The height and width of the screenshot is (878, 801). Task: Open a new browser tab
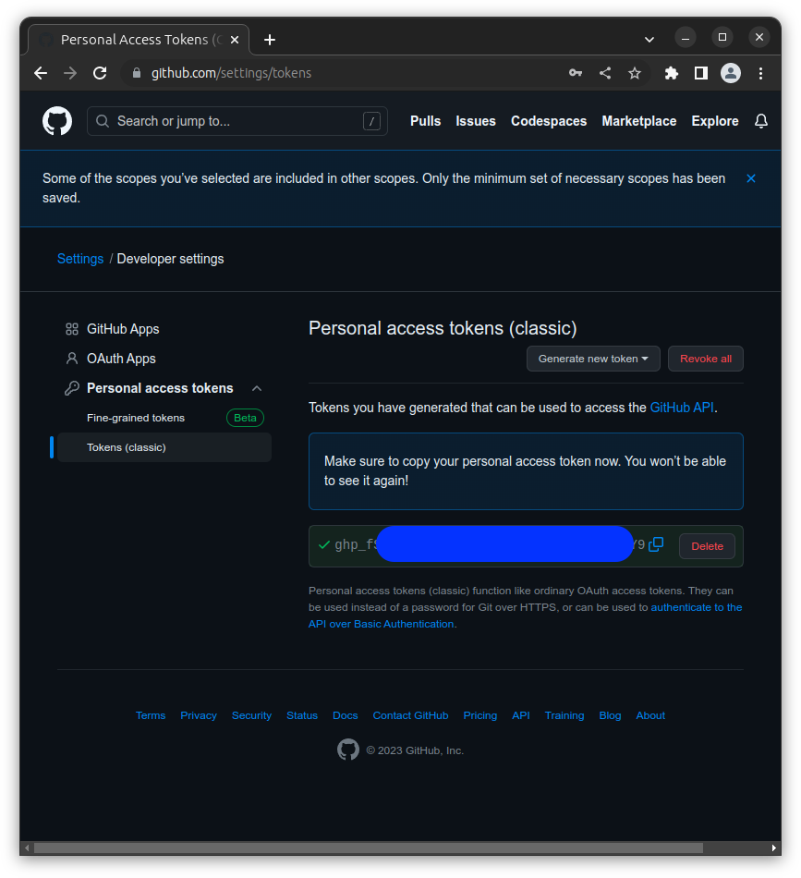point(270,40)
